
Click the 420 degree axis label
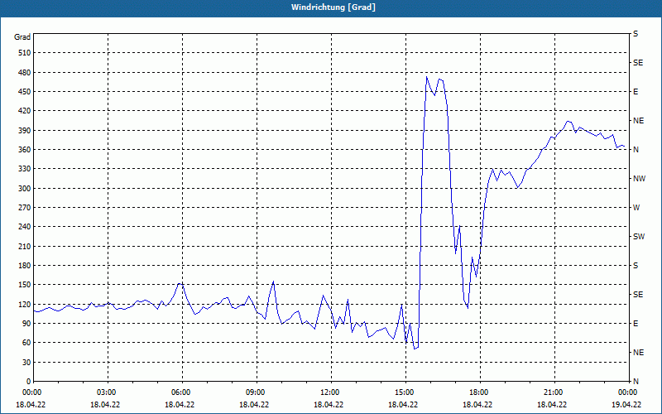(x=25, y=111)
